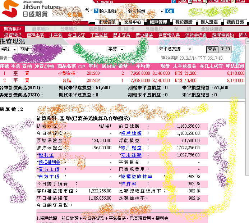
Task: Click the magnifier icon next to 導覽
Action: point(190,1)
